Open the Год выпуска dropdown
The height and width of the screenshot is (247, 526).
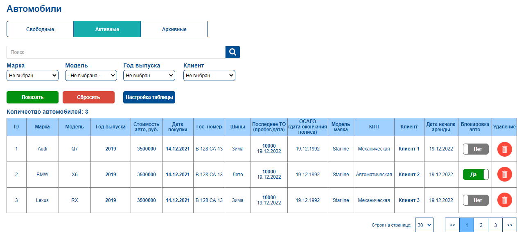(x=149, y=75)
